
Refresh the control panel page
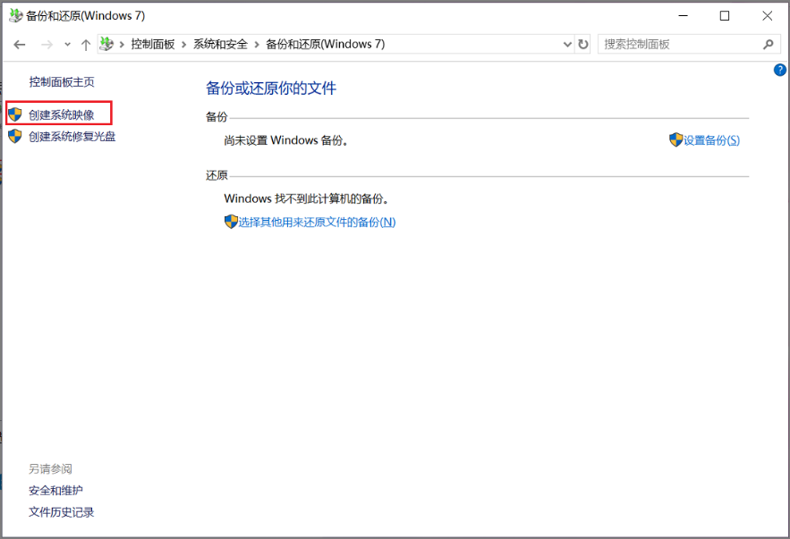click(x=583, y=45)
